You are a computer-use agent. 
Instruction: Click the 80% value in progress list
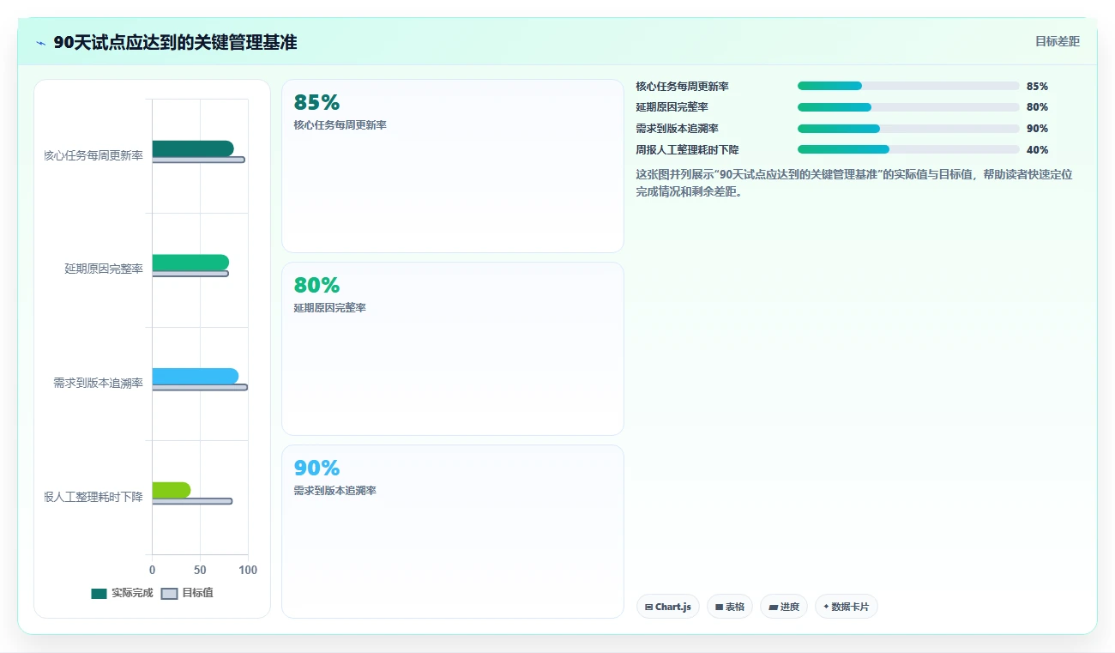tap(1037, 107)
